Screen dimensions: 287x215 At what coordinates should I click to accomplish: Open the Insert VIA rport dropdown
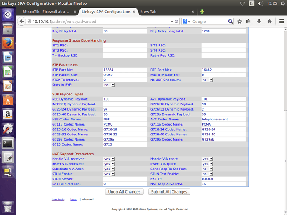coord(207,164)
